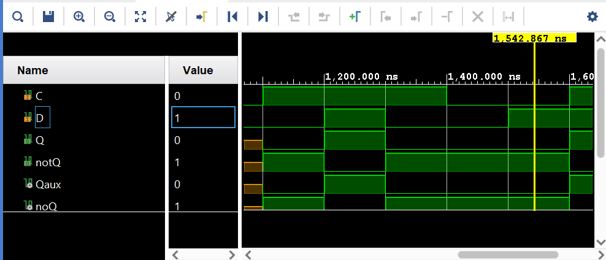
Task: Click the notQ output signal icon
Action: (27, 162)
